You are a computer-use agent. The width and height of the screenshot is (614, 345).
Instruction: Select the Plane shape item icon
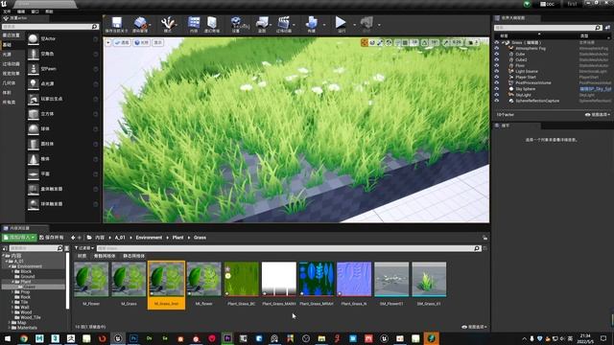[34, 174]
